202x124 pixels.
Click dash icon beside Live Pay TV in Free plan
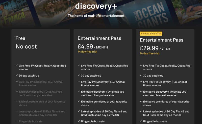pos(17,82)
